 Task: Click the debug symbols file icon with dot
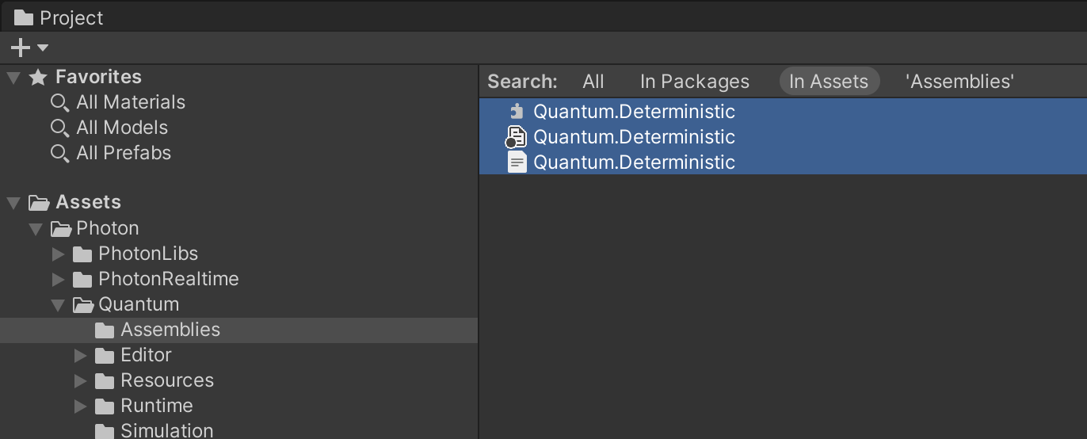(516, 137)
